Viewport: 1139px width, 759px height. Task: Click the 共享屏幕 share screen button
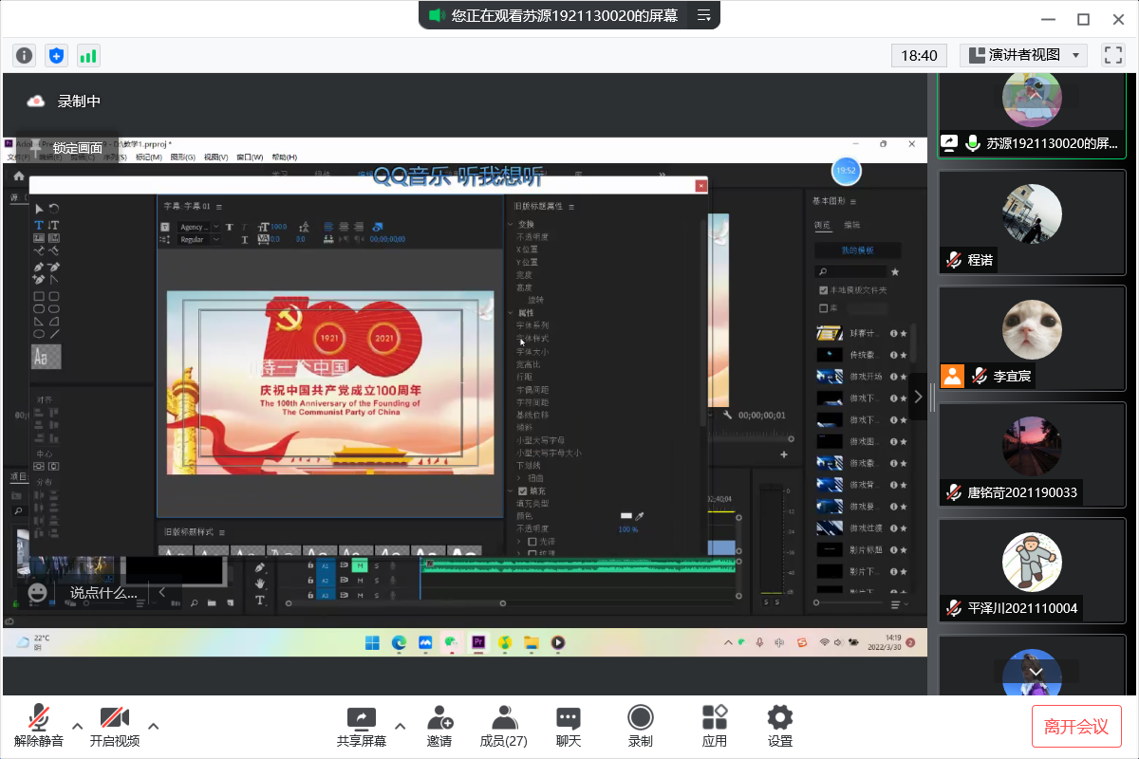pyautogui.click(x=361, y=726)
